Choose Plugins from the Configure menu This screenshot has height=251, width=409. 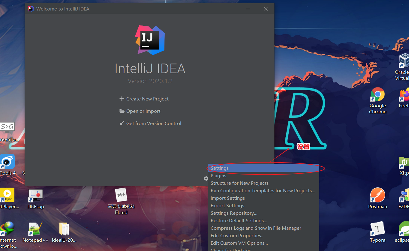[x=263, y=176]
